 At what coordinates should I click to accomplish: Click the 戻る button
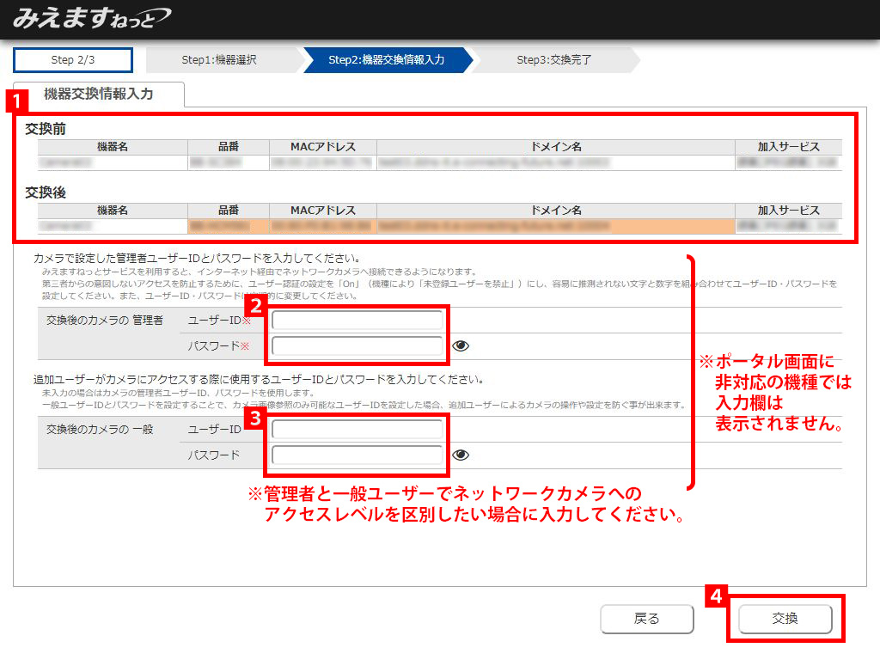646,619
